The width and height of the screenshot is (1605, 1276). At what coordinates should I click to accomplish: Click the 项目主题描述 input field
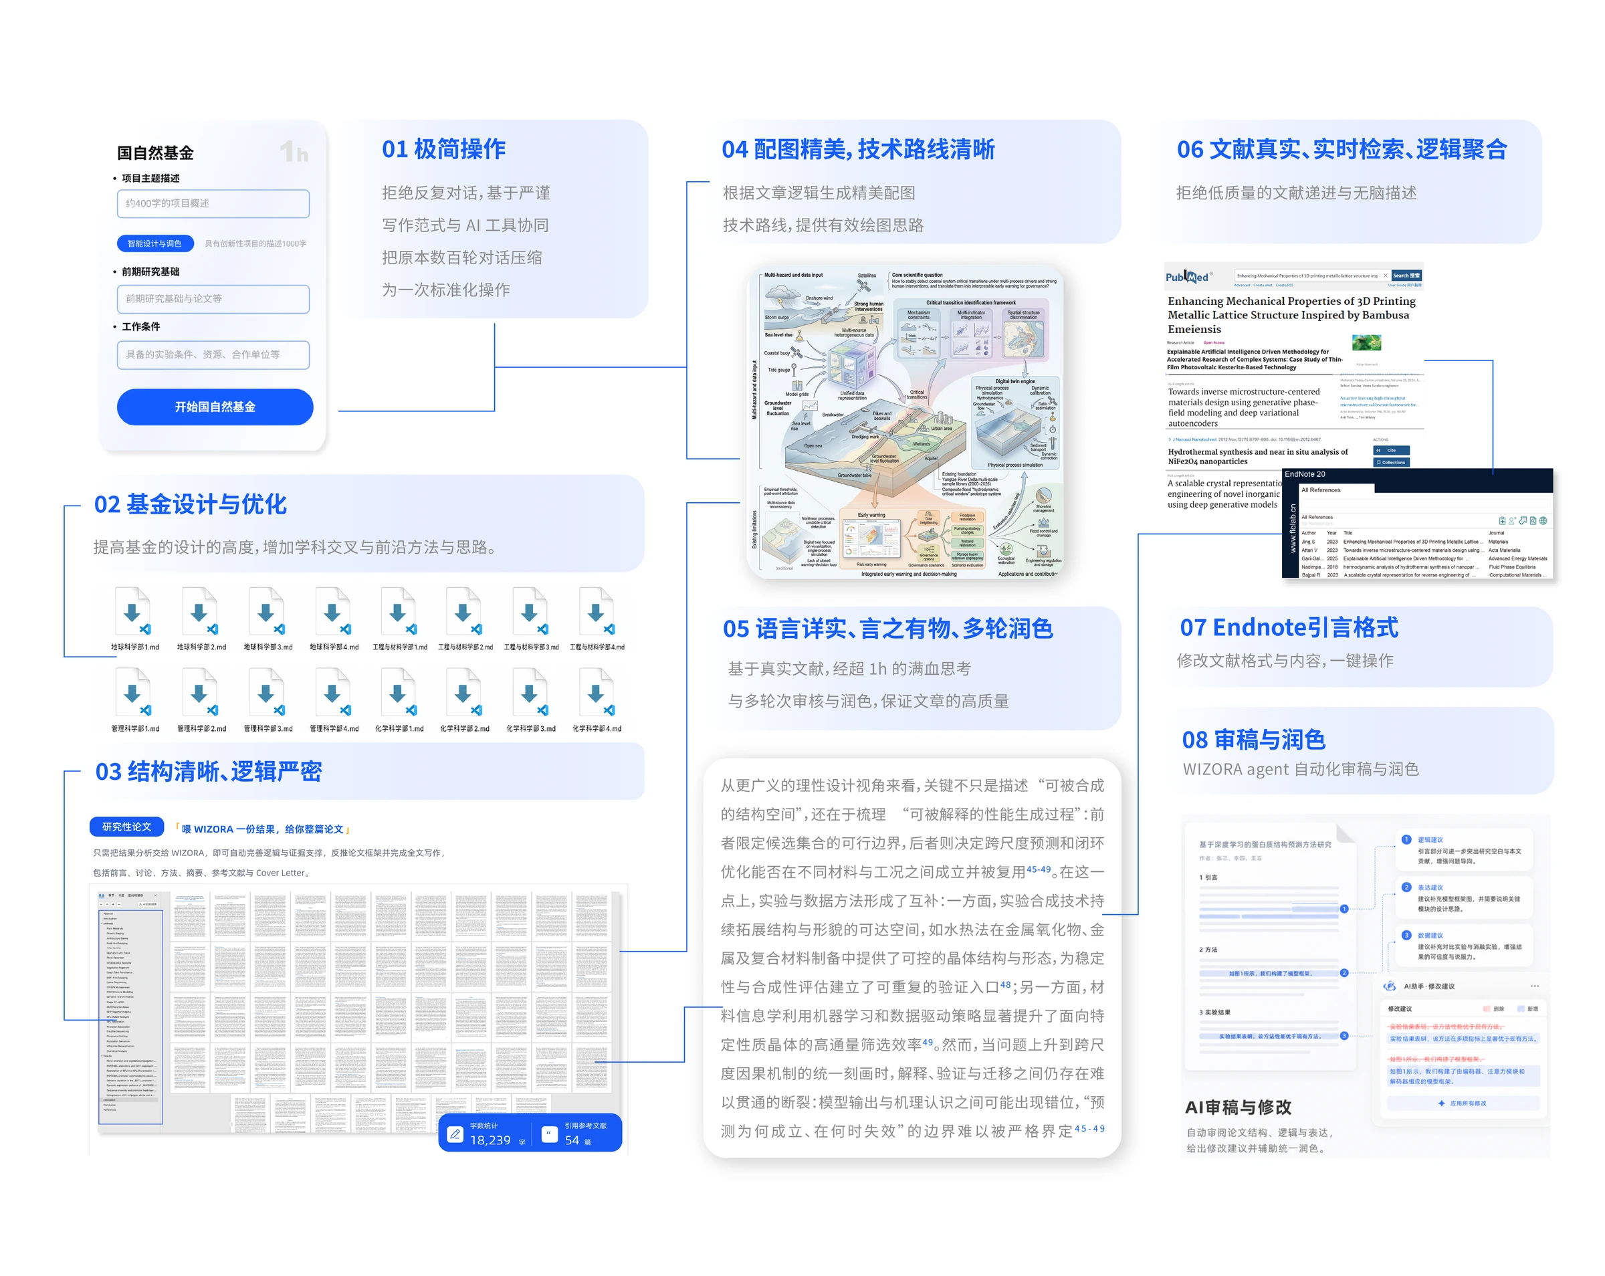213,203
